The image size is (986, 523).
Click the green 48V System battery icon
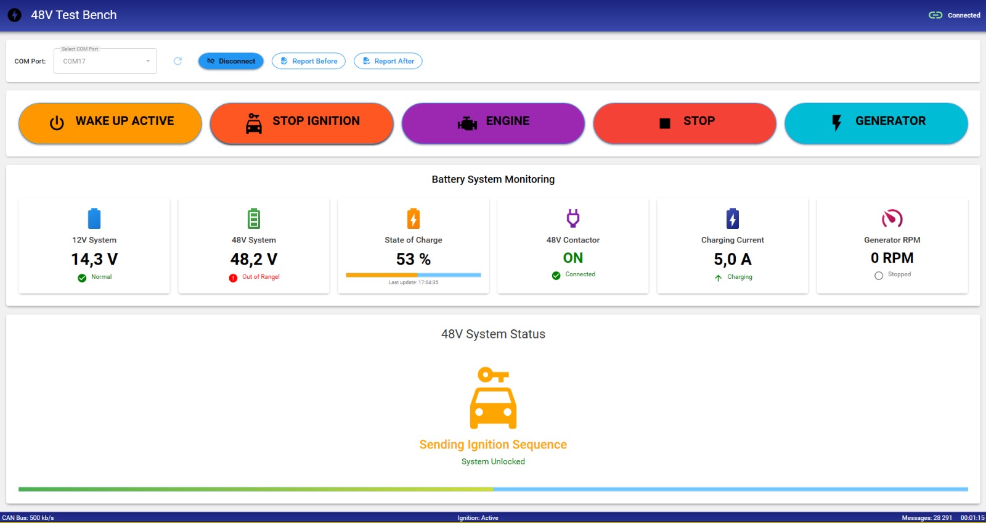click(254, 218)
